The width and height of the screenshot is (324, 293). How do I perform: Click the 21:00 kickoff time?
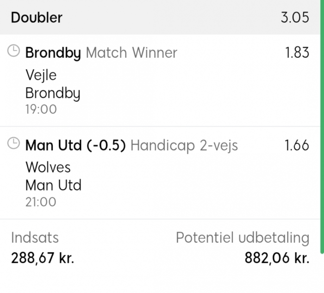(x=41, y=202)
